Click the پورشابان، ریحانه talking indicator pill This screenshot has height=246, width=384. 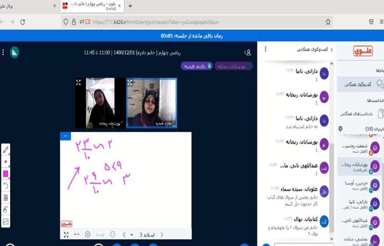point(233,66)
